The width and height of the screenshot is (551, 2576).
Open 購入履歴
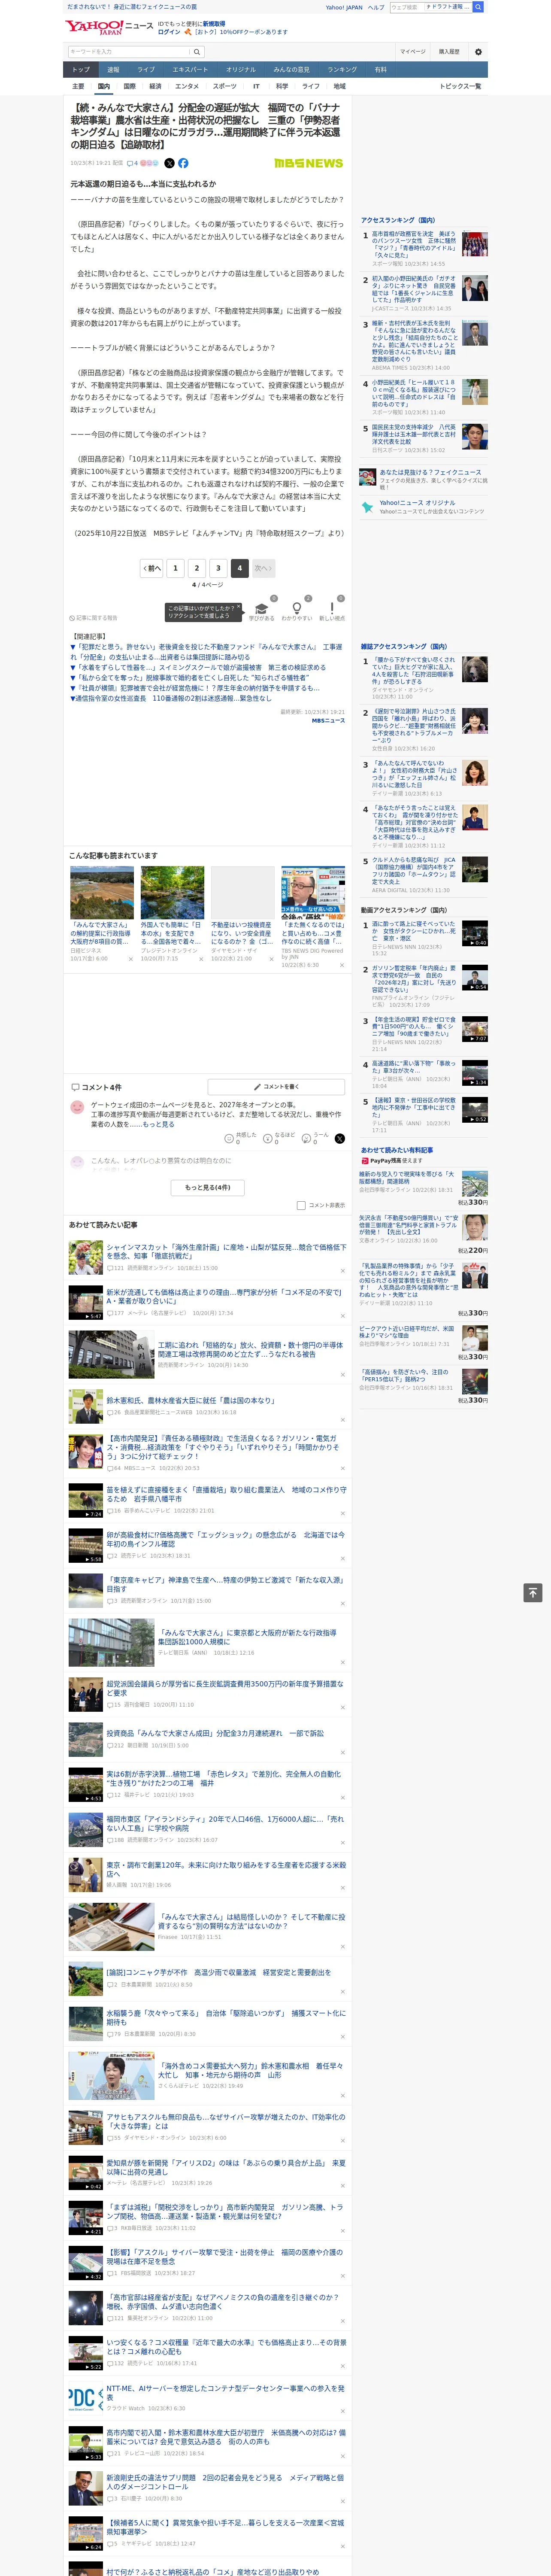pyautogui.click(x=449, y=51)
